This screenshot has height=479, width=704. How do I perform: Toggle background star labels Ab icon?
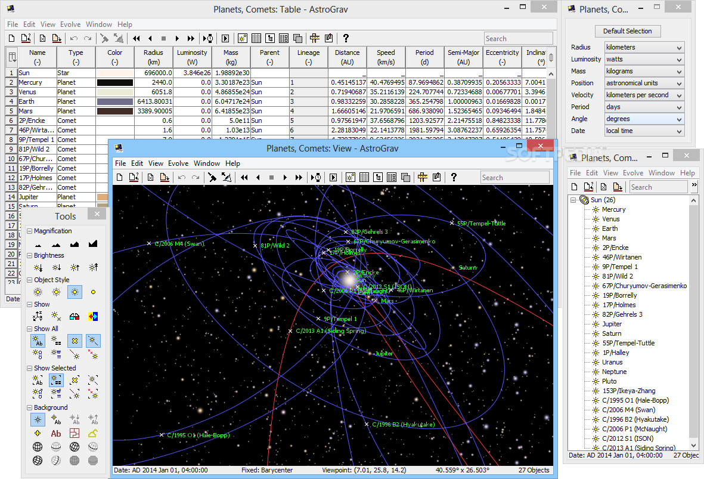[56, 420]
